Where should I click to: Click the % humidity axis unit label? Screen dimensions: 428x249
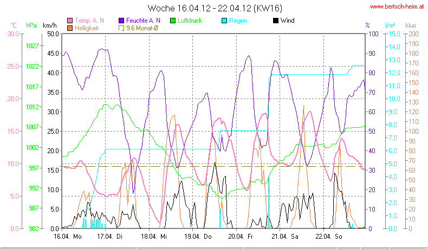(x=367, y=25)
